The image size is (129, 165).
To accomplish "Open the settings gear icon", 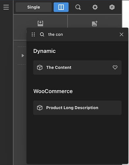I will click(95, 7).
